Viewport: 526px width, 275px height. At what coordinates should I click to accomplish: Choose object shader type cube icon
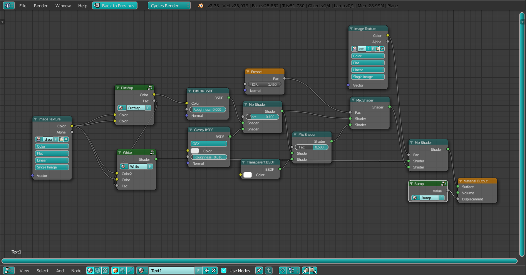pos(115,270)
